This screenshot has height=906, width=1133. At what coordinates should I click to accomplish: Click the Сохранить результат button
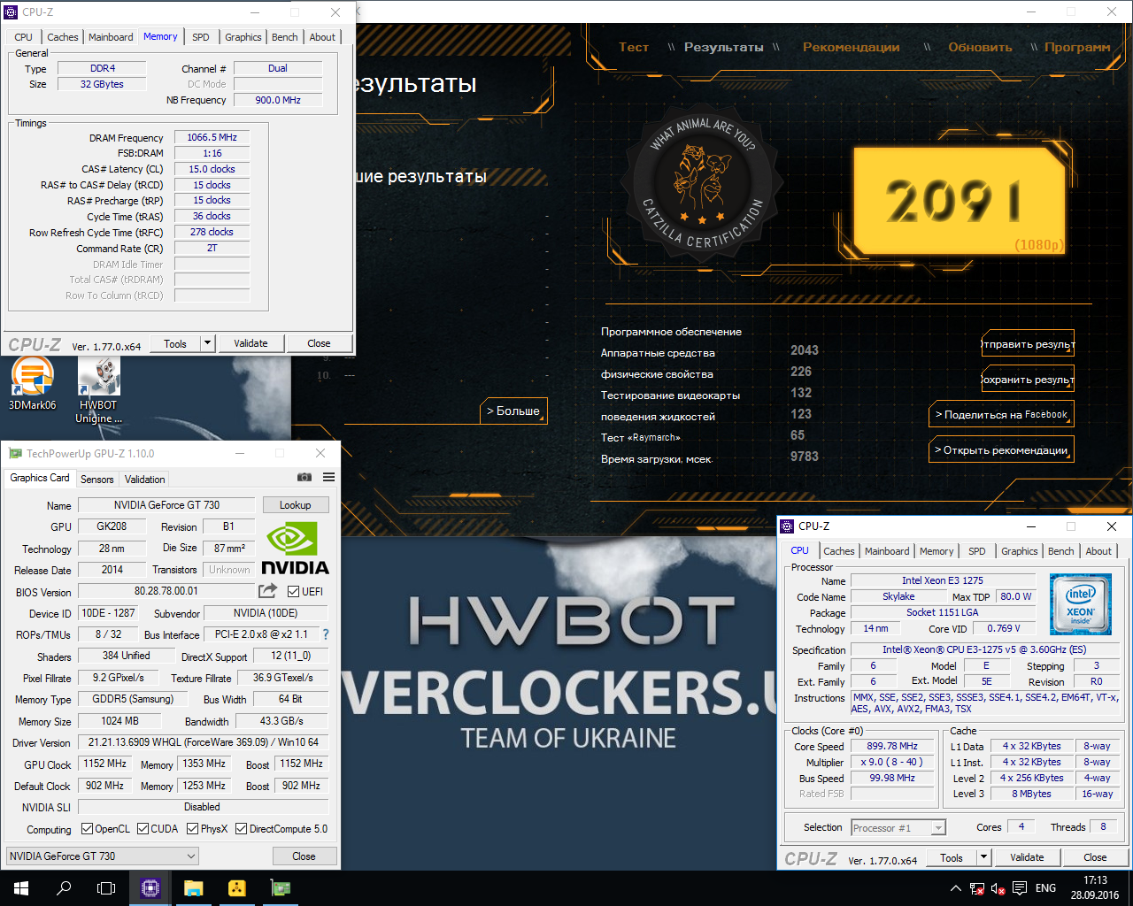click(1028, 379)
